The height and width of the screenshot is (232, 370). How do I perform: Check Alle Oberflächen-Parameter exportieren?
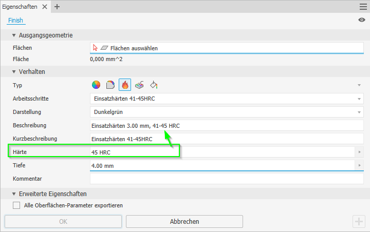(x=16, y=205)
